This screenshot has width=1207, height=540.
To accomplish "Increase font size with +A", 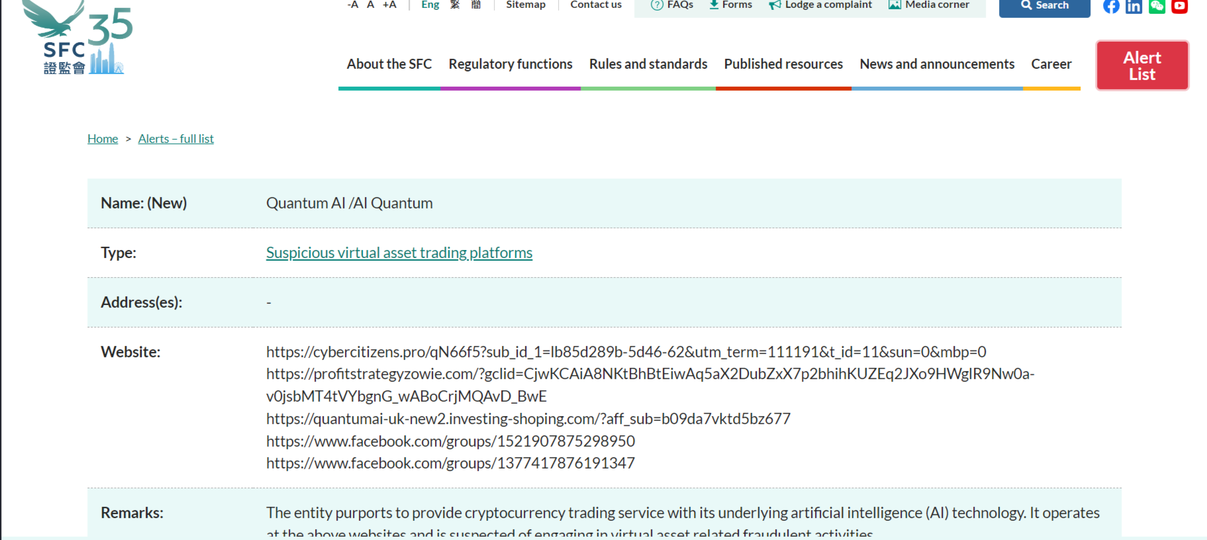I will click(389, 5).
